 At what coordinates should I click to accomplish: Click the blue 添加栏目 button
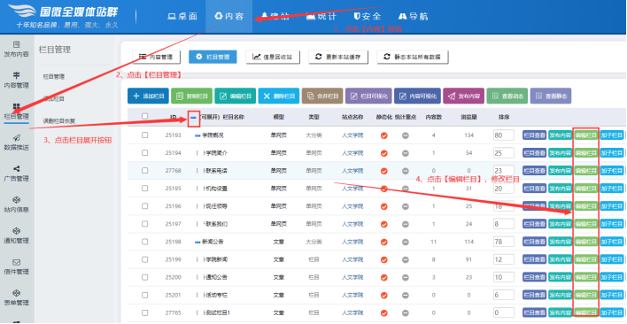148,96
